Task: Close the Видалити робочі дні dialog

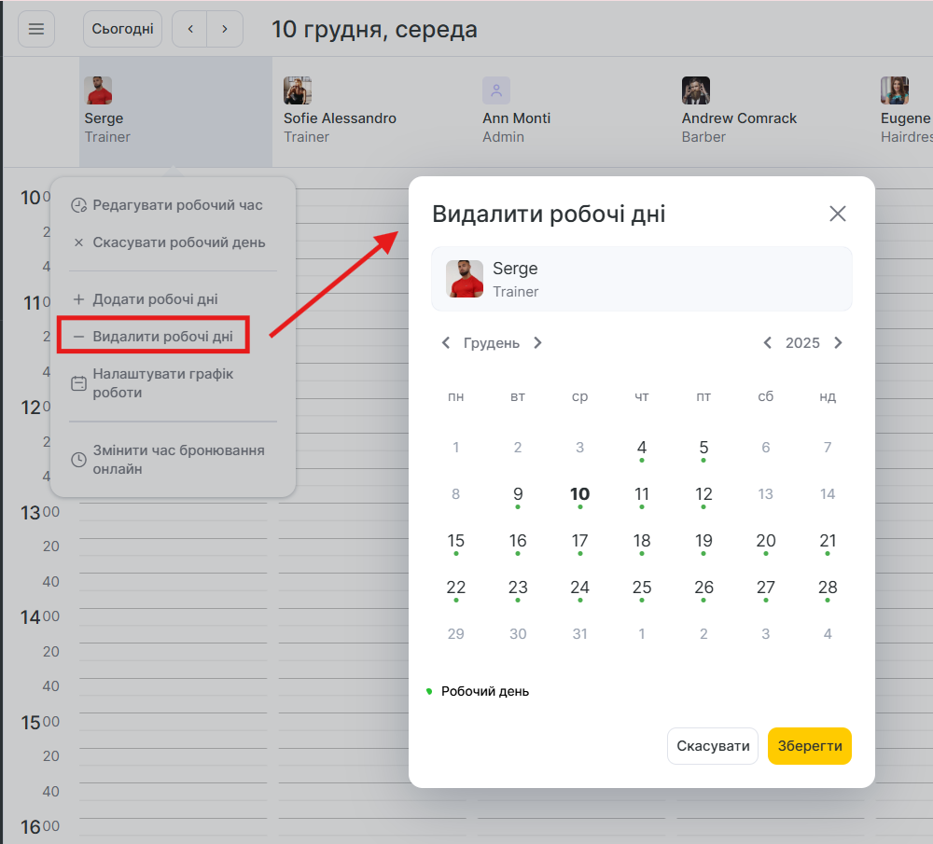Action: [837, 214]
